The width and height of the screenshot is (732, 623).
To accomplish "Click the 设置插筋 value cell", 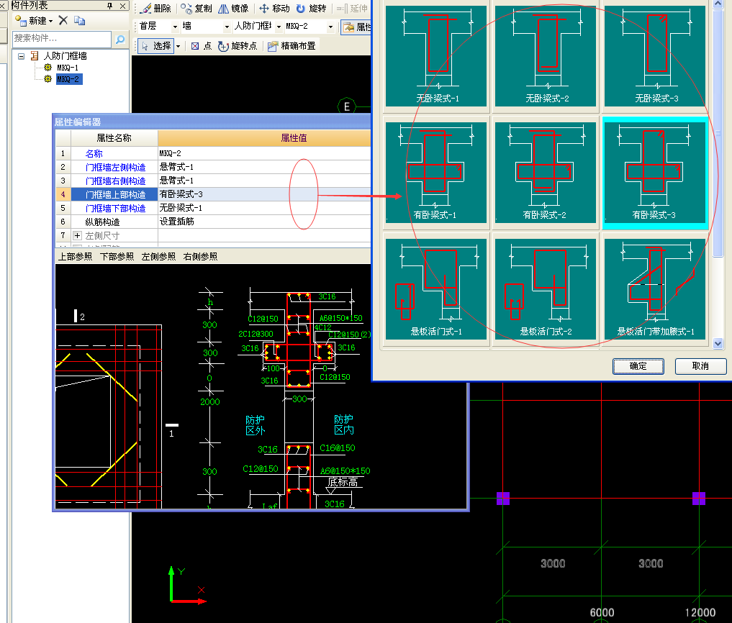I will [x=264, y=222].
